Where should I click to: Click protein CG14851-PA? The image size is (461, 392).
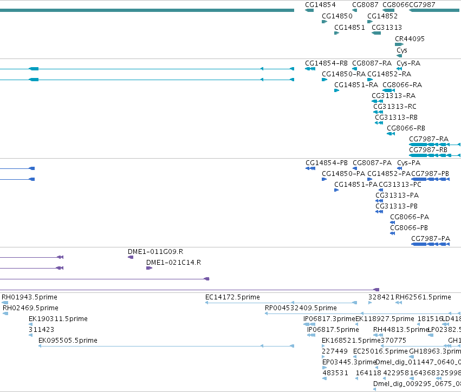pyautogui.click(x=356, y=185)
